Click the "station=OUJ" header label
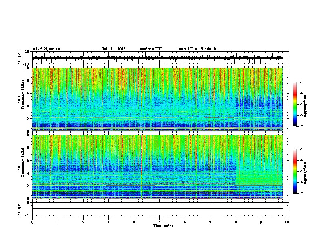This screenshot has height=249, width=323. click(151, 49)
